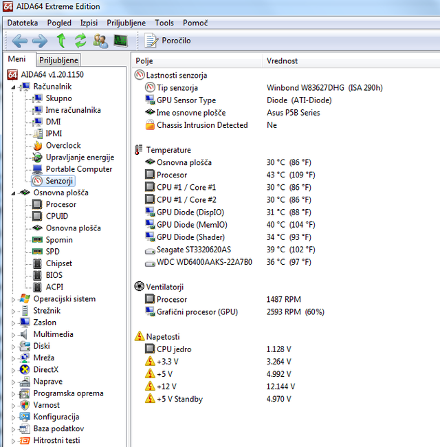Click Osnovna plošča child motherboard icon
Screen dimensions: 440x447
click(37, 228)
